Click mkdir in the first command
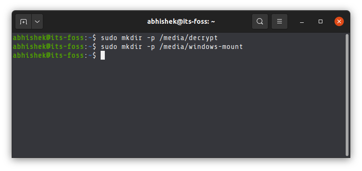 [x=132, y=38]
